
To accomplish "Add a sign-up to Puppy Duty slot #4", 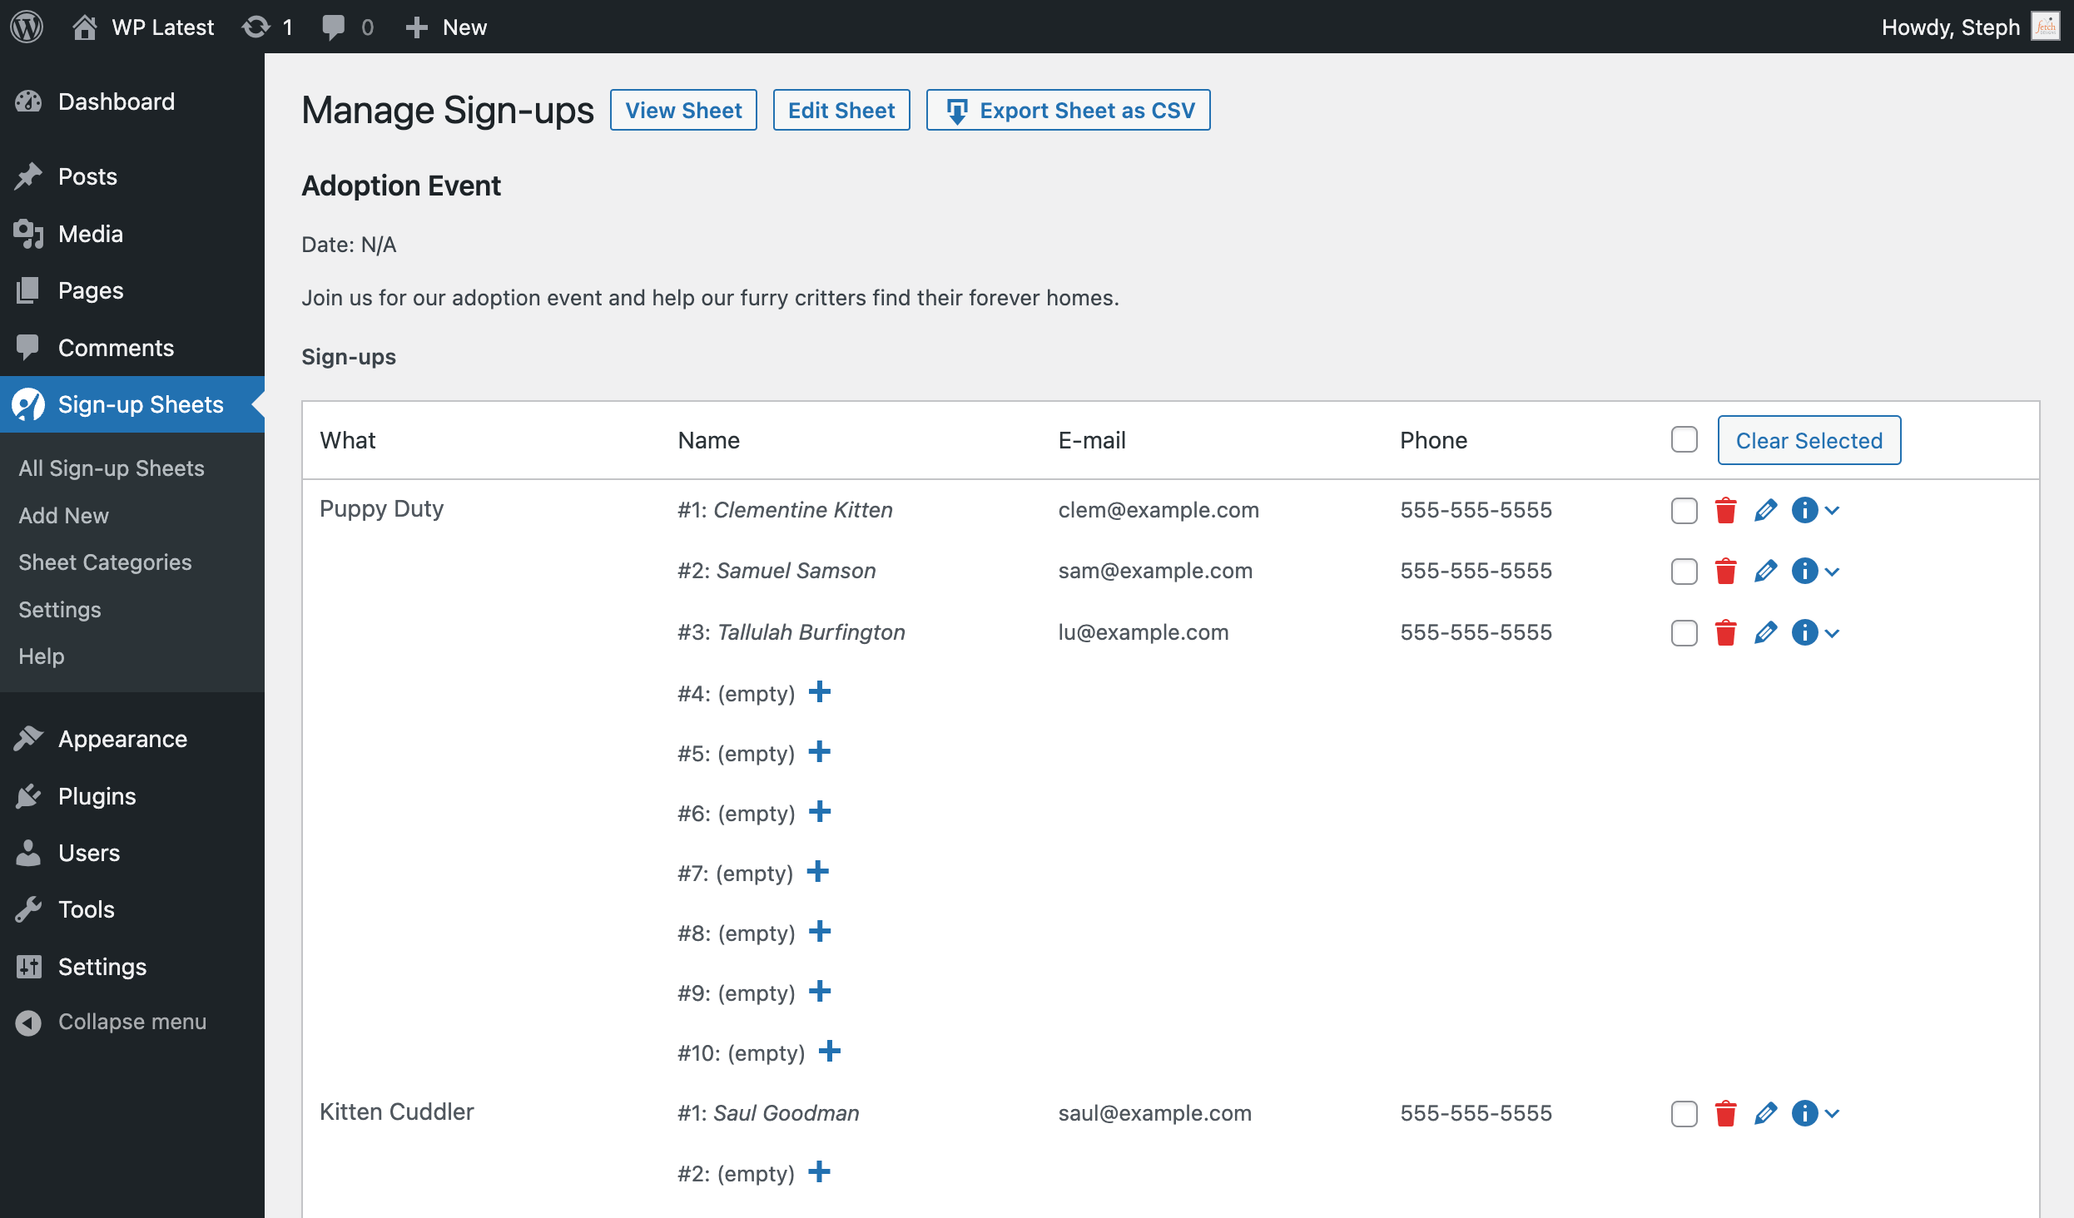I will click(x=820, y=691).
